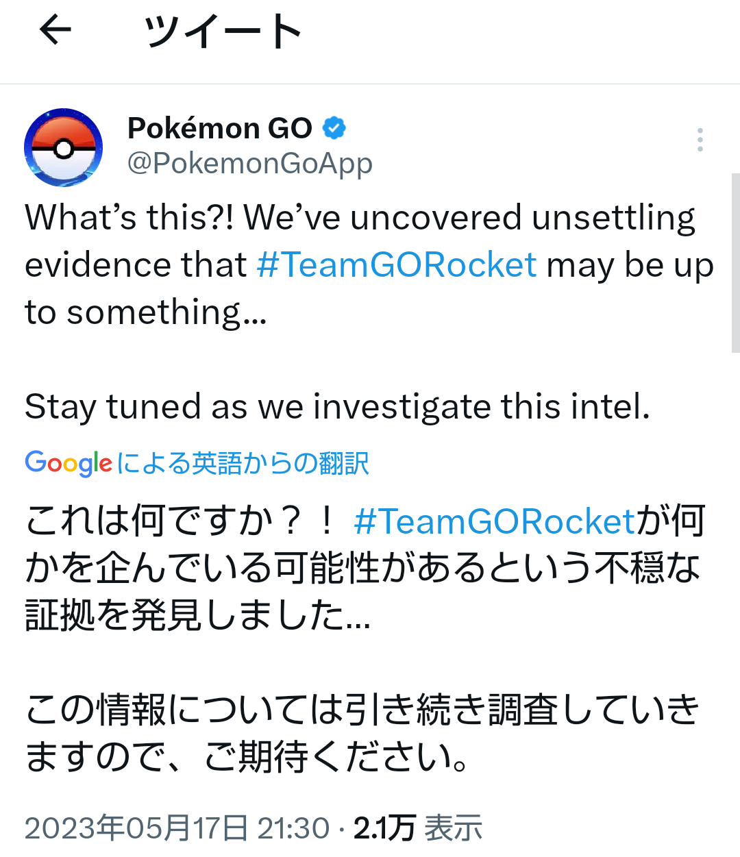Screen dimensions: 740x857
Task: Go back using the left arrow
Action: coord(56,31)
